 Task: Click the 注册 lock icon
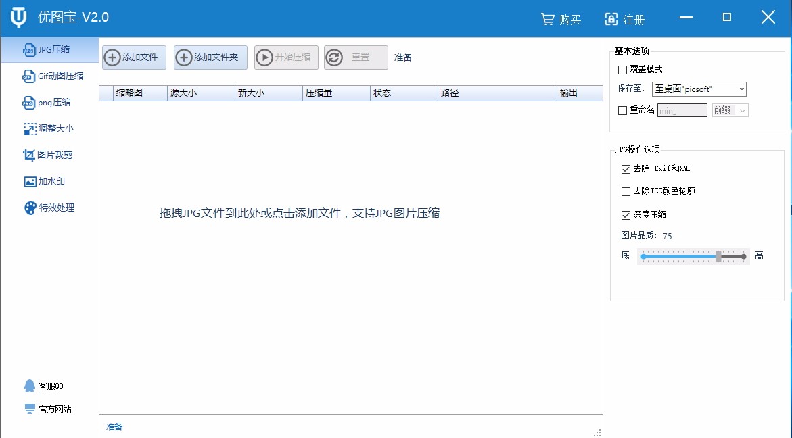click(x=611, y=19)
